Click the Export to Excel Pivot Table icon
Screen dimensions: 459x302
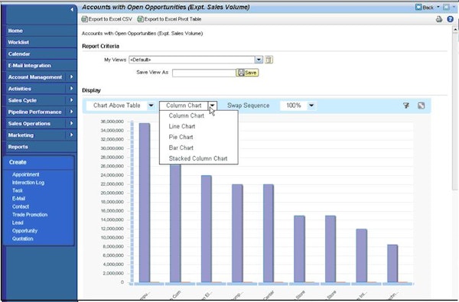click(141, 19)
